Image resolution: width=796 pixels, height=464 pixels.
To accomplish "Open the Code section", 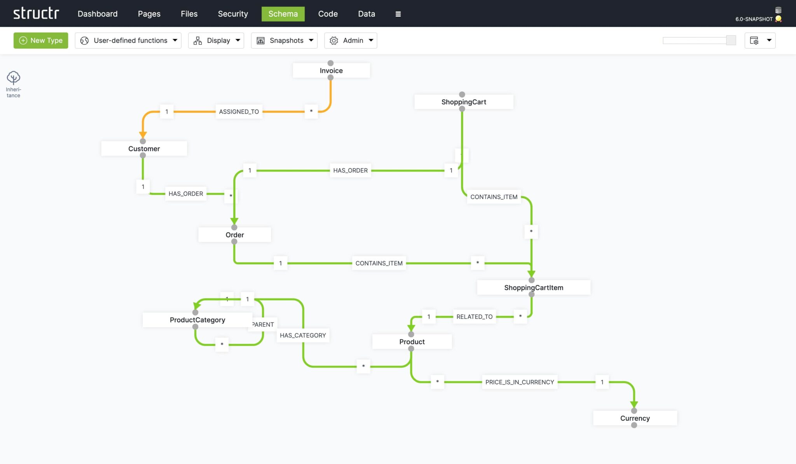I will tap(328, 14).
